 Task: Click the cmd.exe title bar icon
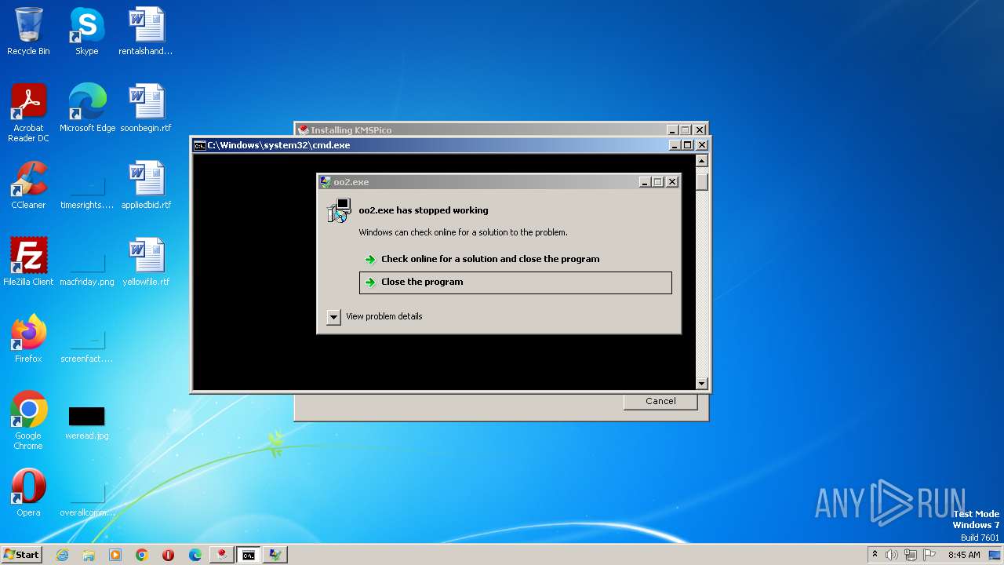pyautogui.click(x=200, y=145)
